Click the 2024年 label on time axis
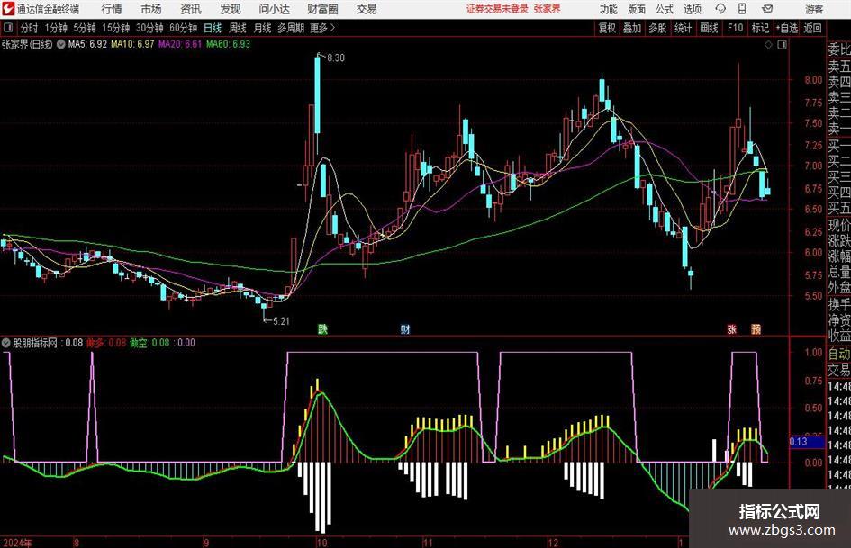851x548 pixels. 17,543
